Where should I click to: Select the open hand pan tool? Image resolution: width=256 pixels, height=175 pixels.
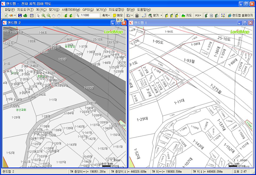[54, 15]
